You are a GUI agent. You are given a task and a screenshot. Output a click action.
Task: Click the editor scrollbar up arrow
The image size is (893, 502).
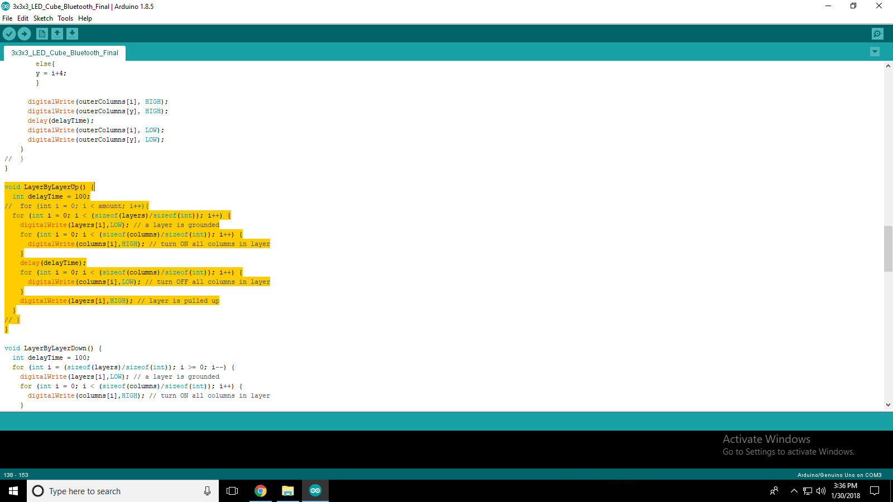pyautogui.click(x=888, y=66)
